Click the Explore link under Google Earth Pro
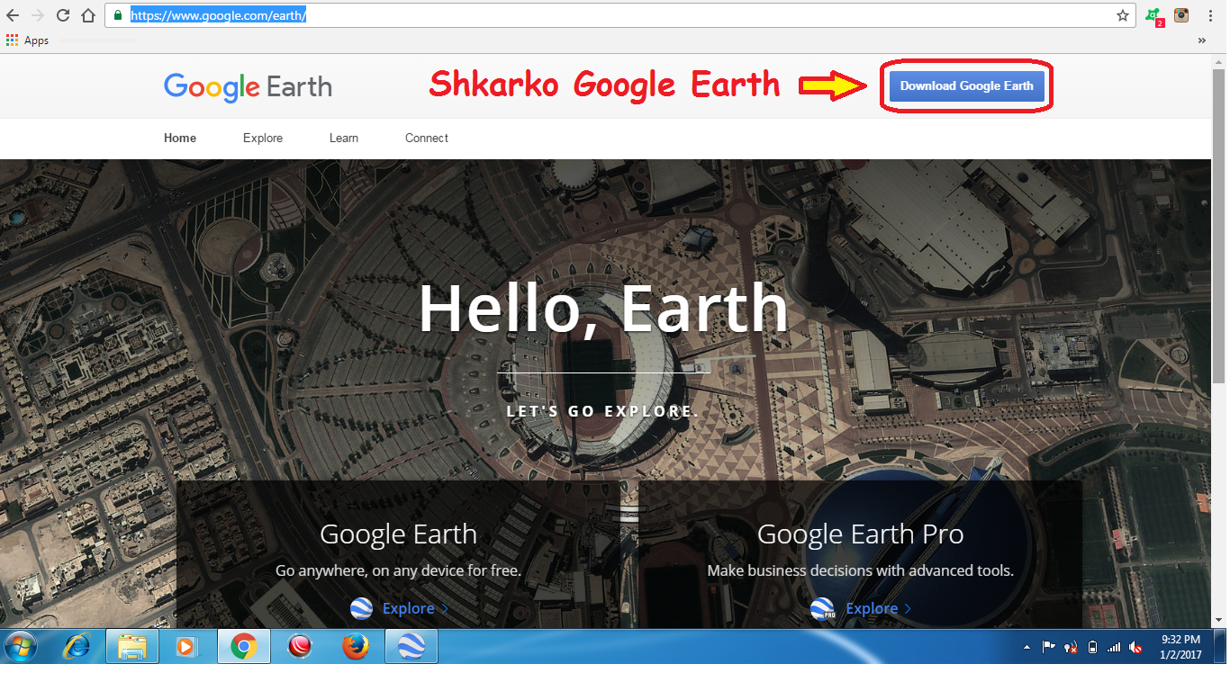 [x=879, y=609]
